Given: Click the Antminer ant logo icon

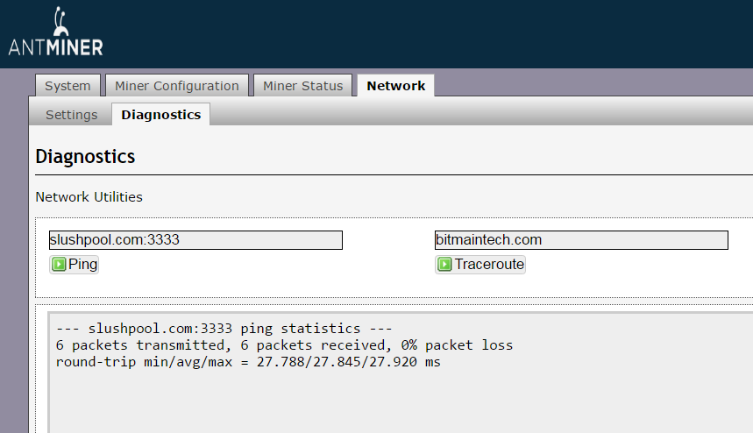Looking at the screenshot, I should (60, 21).
